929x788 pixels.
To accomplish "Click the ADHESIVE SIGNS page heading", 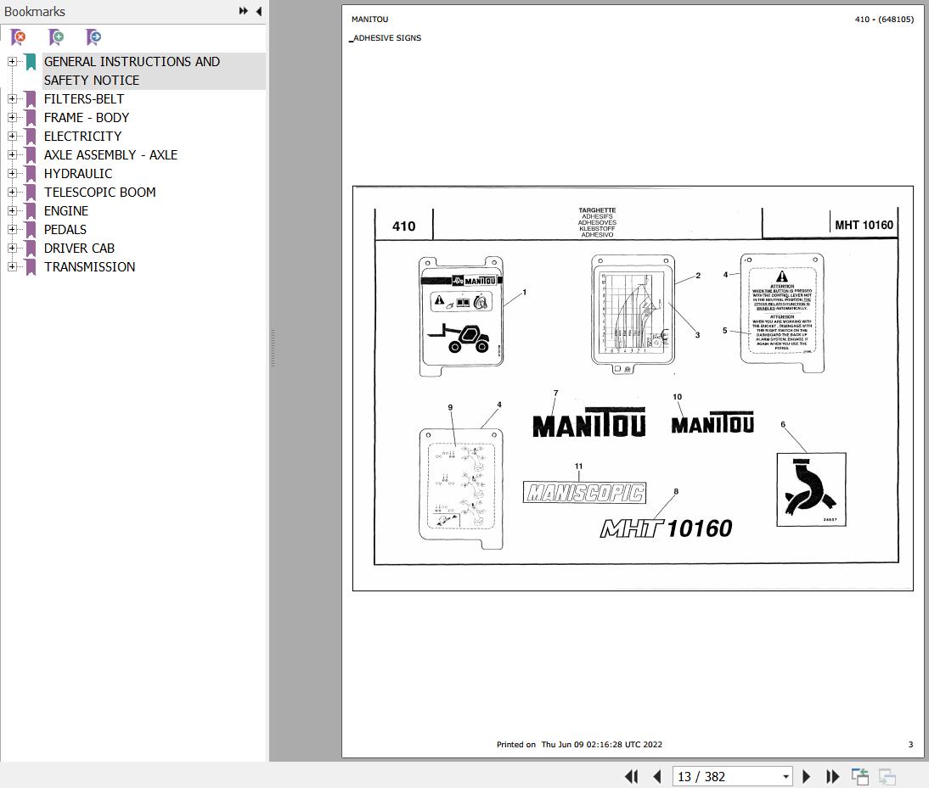I will 387,38.
